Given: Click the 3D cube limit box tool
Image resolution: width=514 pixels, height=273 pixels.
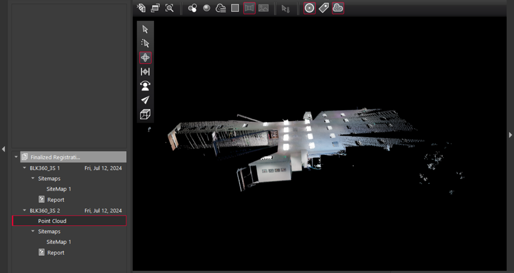Looking at the screenshot, I should tap(145, 114).
